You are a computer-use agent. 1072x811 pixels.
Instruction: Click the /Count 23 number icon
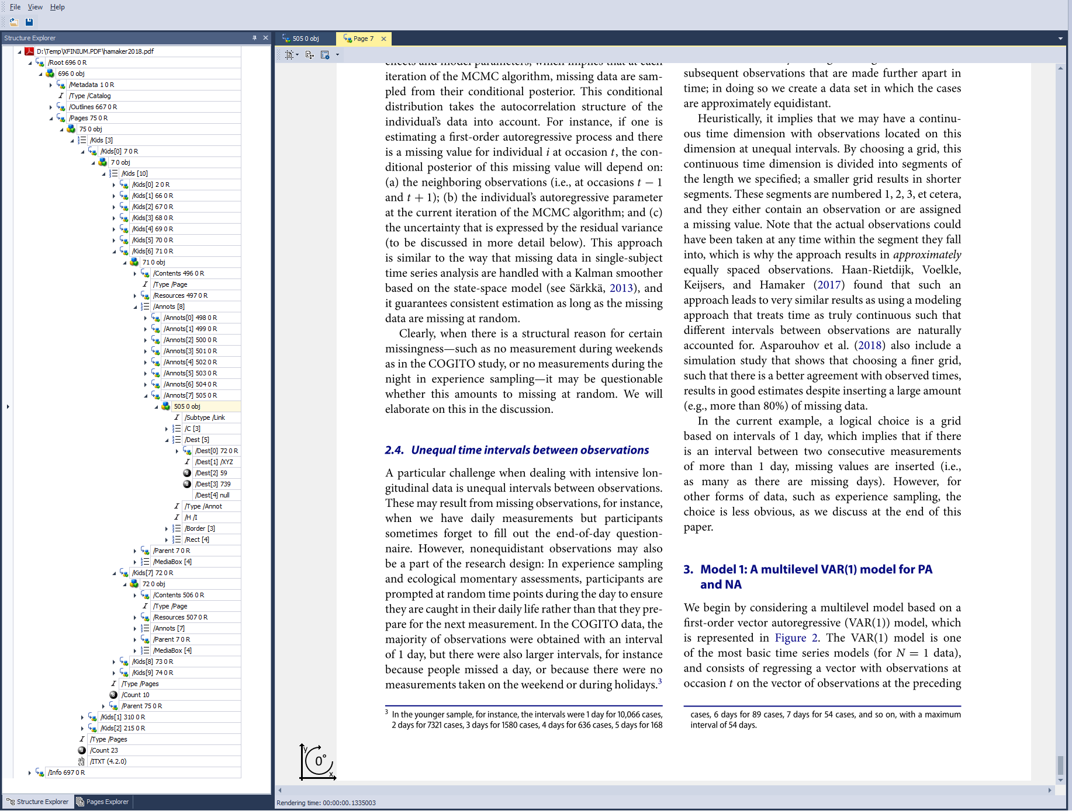pyautogui.click(x=82, y=750)
